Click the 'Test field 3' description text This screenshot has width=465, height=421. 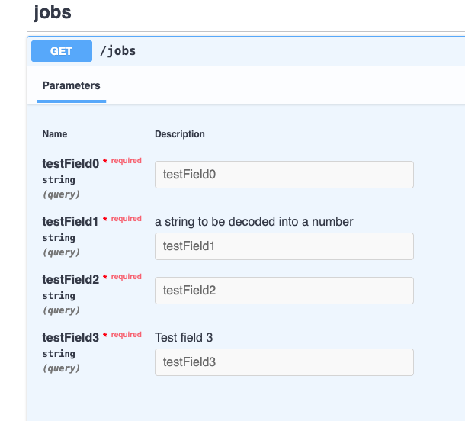pos(189,337)
